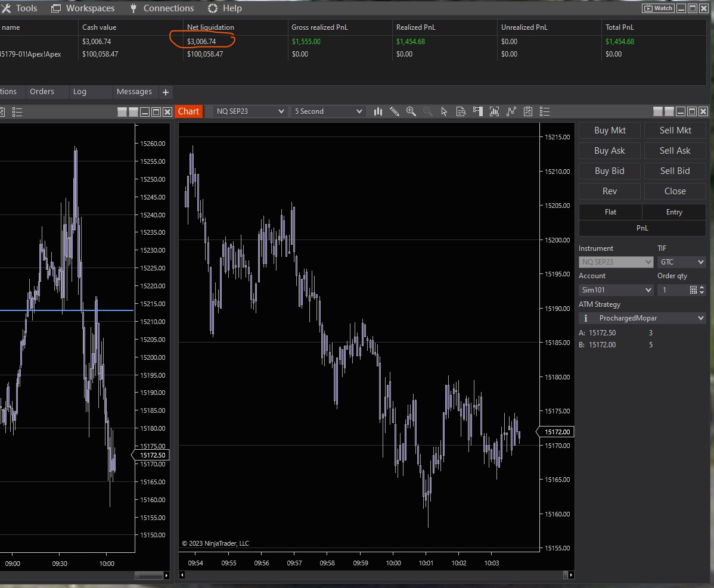Click the Order qty input field
Screen dimensions: 714x588
[672, 290]
